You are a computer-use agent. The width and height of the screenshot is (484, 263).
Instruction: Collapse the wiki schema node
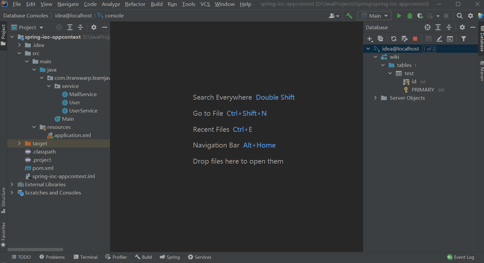[x=376, y=57]
